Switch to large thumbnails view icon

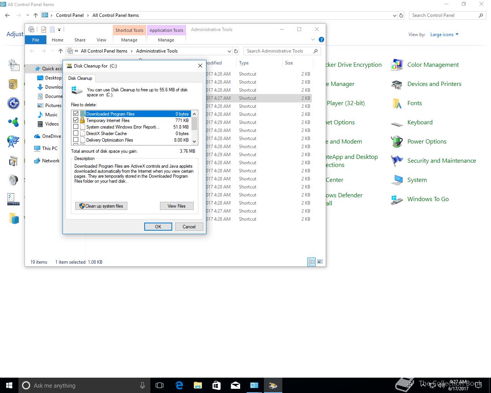point(320,262)
